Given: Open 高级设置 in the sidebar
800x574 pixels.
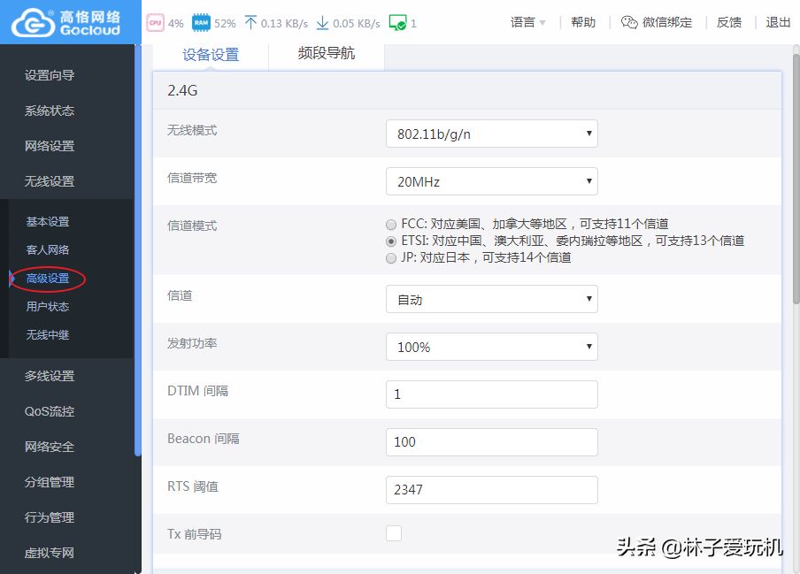Looking at the screenshot, I should (x=48, y=279).
